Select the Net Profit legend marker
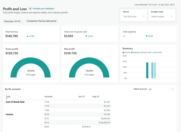This screenshot has width=181, height=132. [x=153, y=53]
